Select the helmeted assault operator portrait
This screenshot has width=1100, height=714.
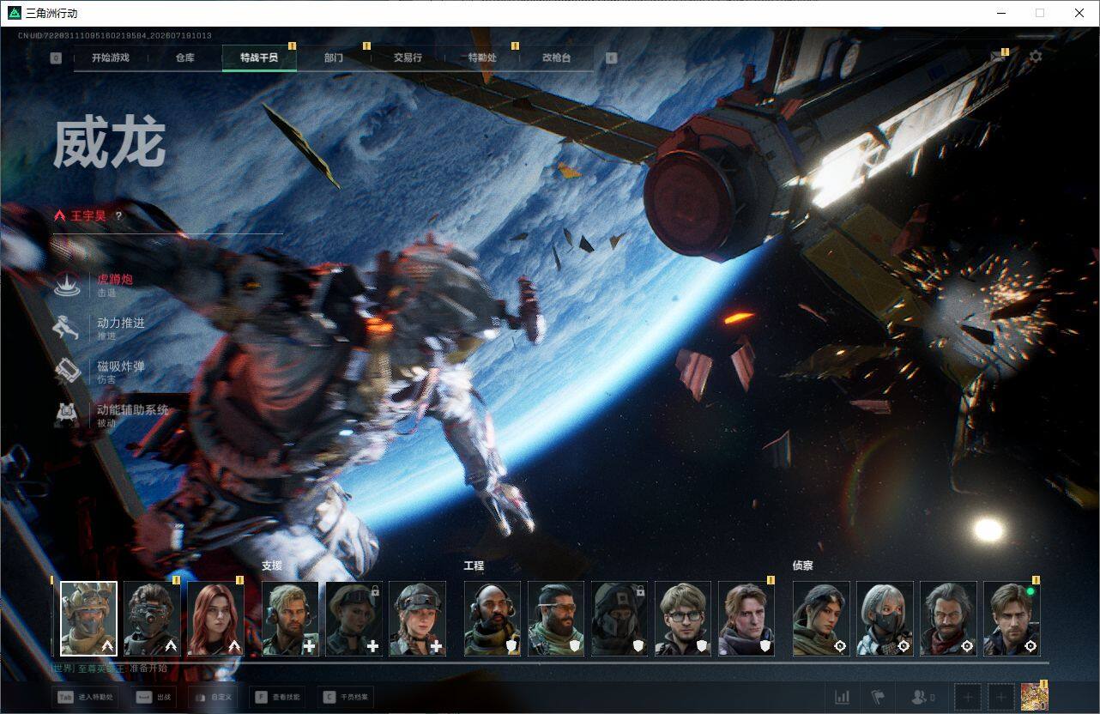click(88, 619)
